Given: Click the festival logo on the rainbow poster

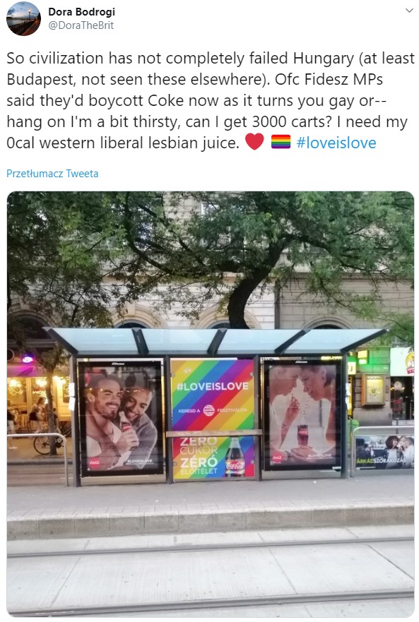Looking at the screenshot, I should click(x=209, y=411).
